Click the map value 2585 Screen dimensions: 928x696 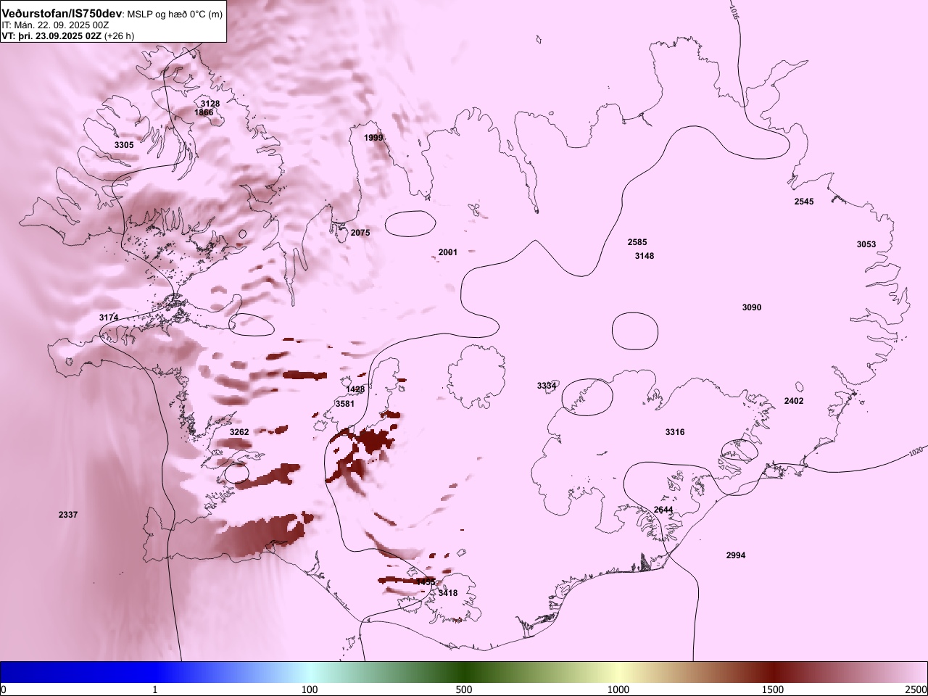(x=637, y=242)
